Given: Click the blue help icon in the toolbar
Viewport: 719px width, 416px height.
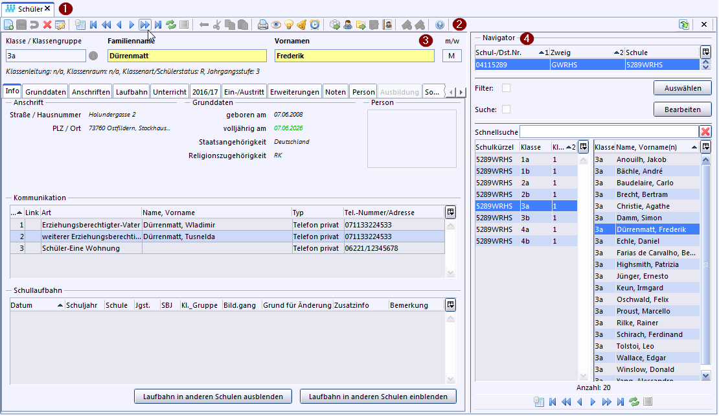Looking at the screenshot, I should click(x=440, y=25).
